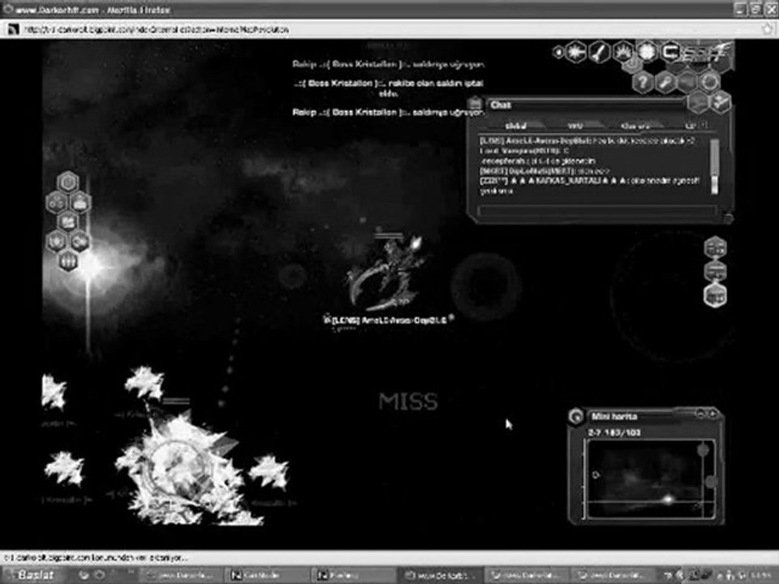Screen dimensions: 779x584
Task: Click the player name label under ship
Action: tap(389, 320)
